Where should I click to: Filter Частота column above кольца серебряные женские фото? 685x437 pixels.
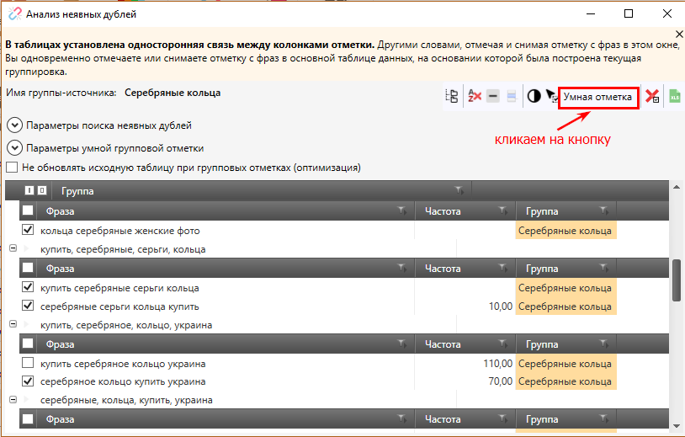click(x=504, y=211)
